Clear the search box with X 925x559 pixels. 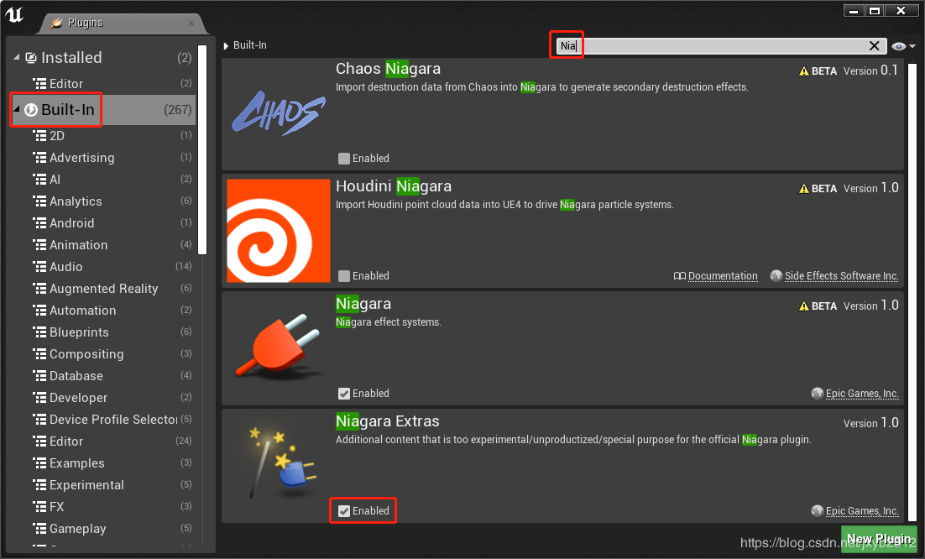click(x=875, y=46)
